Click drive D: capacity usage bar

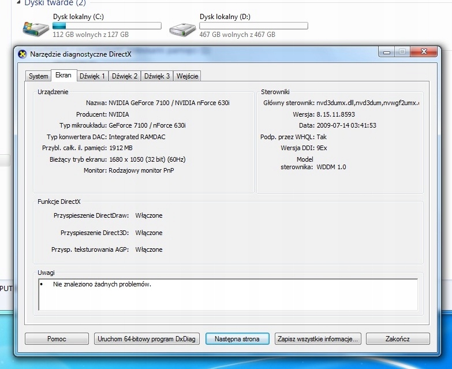coord(253,26)
